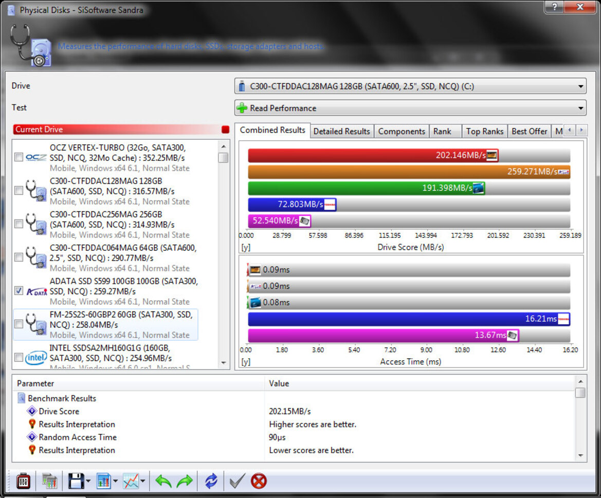Screen dimensions: 601x498
Task: Click the drive list scroll-up arrow
Action: tap(224, 146)
